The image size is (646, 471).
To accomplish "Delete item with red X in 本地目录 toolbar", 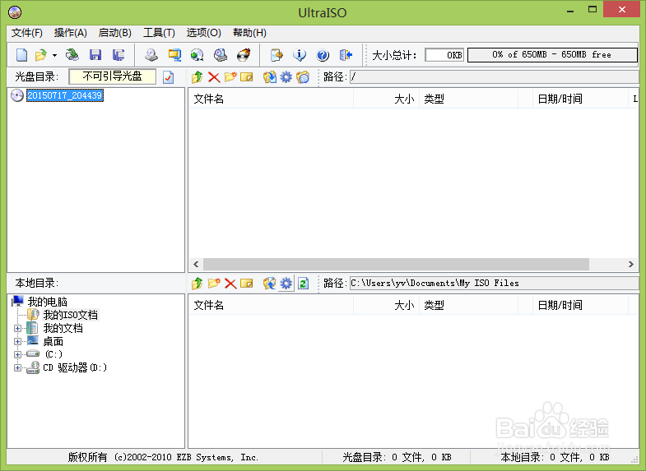I will [x=230, y=284].
